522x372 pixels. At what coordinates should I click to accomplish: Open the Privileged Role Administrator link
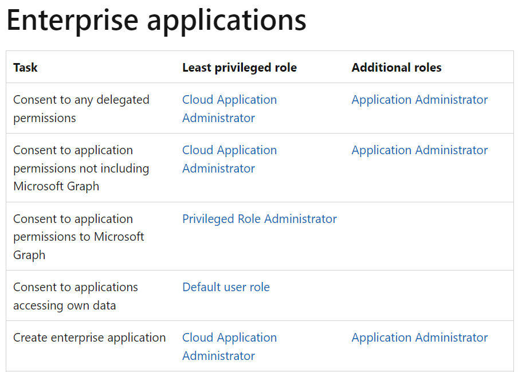coord(259,218)
